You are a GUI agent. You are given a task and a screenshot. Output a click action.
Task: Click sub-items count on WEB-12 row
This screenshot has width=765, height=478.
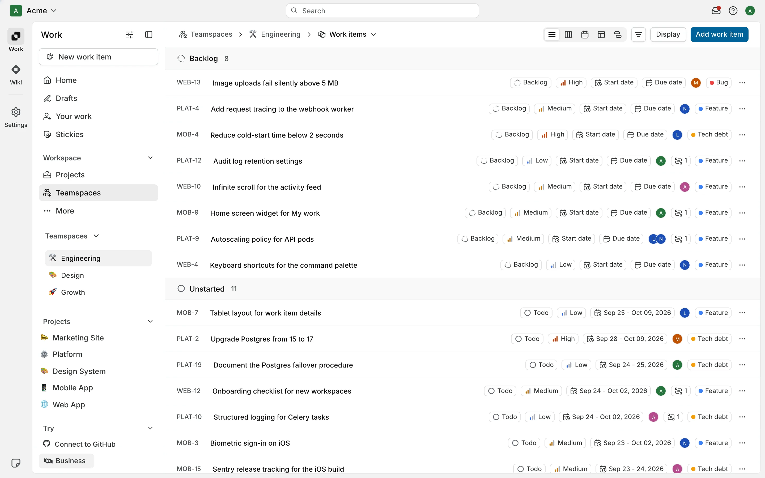coord(681,391)
